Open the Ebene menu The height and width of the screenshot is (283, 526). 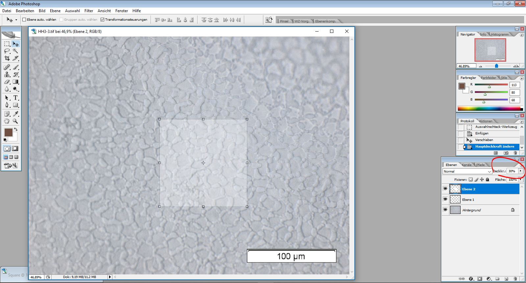click(x=55, y=11)
